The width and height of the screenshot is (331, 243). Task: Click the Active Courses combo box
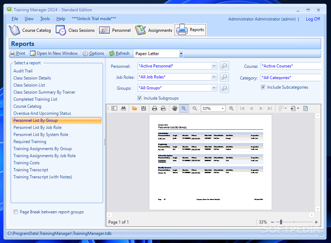[291, 66]
